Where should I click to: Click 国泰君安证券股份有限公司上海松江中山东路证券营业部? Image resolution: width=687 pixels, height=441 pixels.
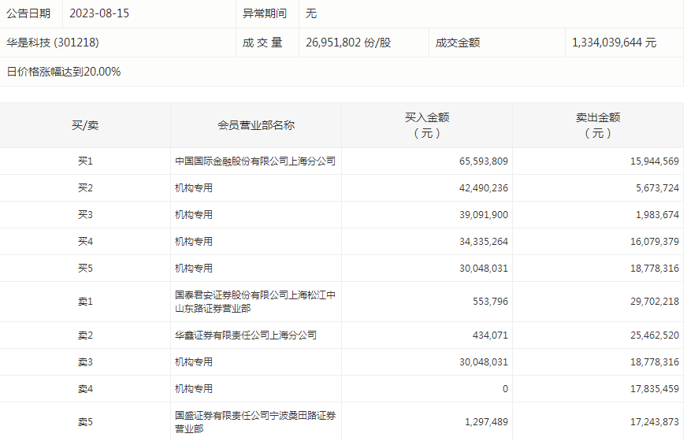coord(255,302)
